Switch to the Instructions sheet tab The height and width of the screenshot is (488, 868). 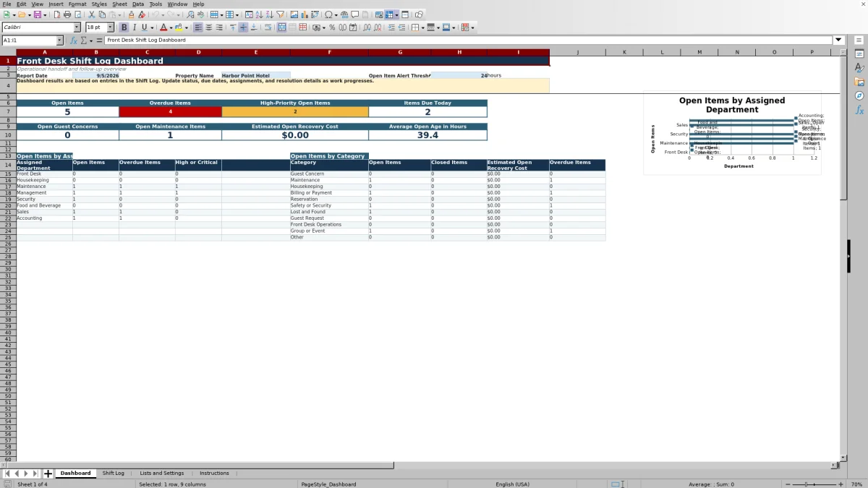point(214,474)
